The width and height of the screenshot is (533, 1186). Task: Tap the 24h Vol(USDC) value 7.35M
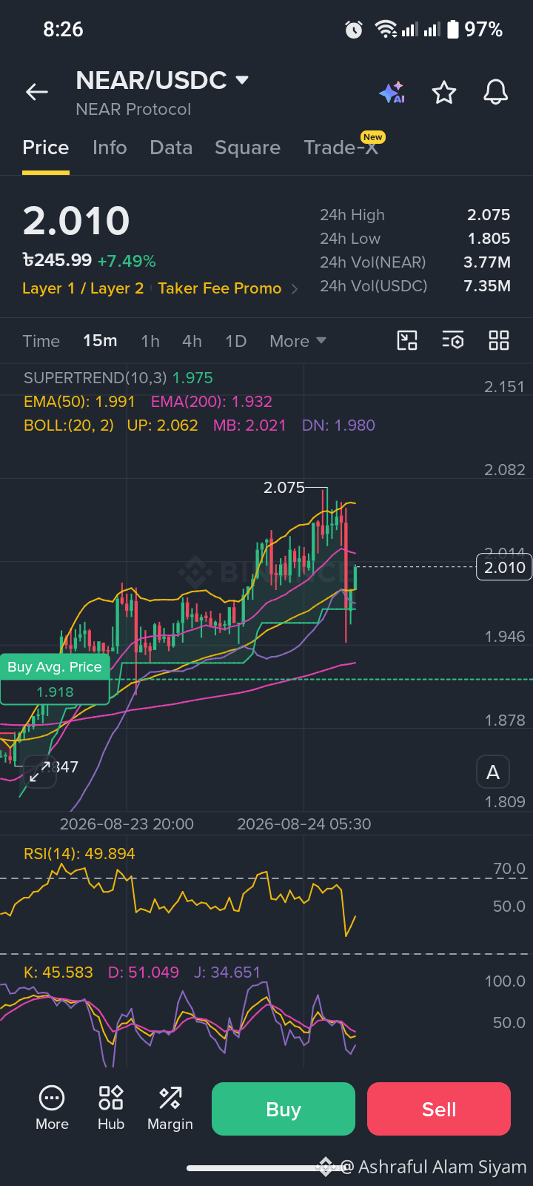(x=487, y=286)
